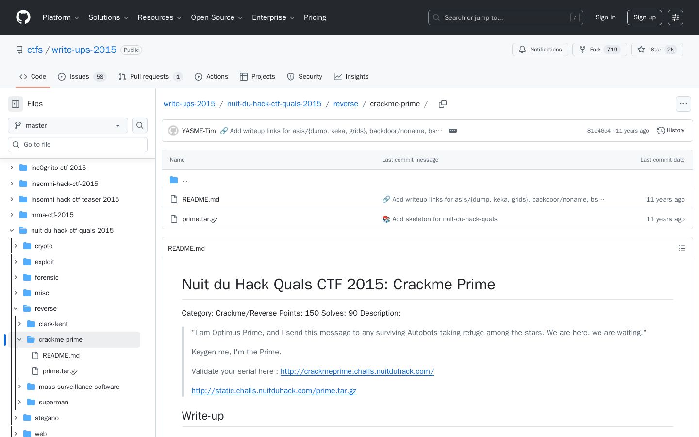Image resolution: width=699 pixels, height=437 pixels.
Task: Switch to the Code tab
Action: [33, 77]
